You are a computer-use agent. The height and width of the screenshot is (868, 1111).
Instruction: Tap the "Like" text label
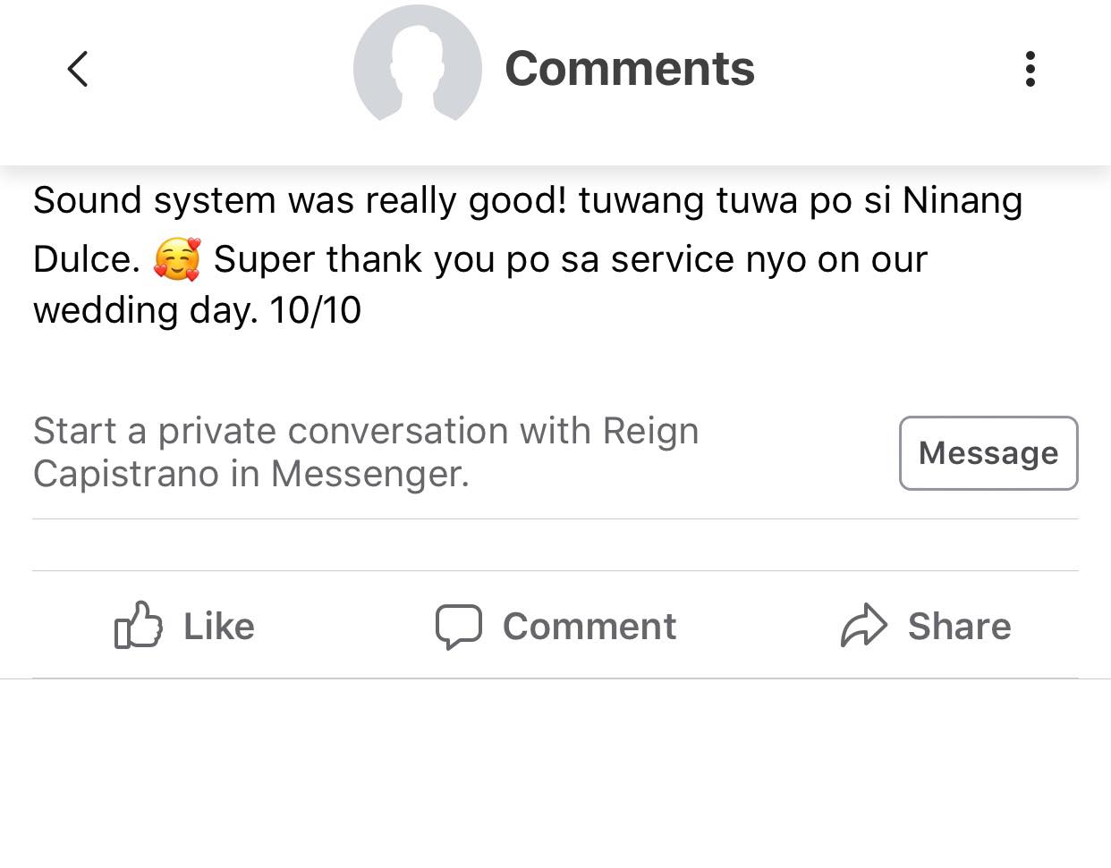[218, 627]
